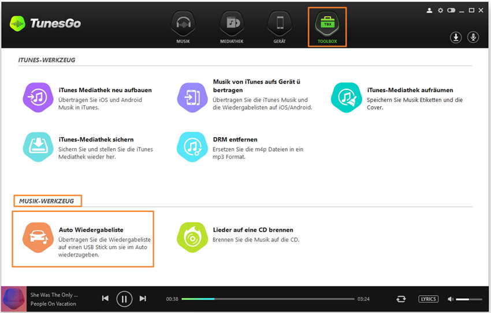The image size is (491, 313).
Task: Open iTunes Mediathek neu aufbauen title
Action: point(105,90)
